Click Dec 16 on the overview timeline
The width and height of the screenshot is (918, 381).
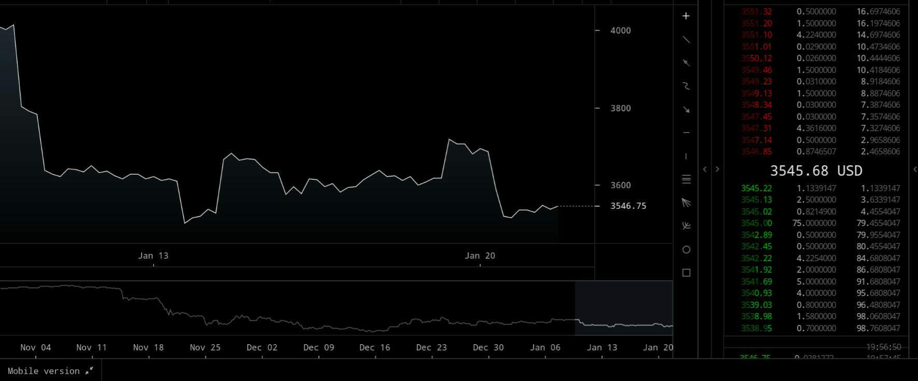coord(374,347)
